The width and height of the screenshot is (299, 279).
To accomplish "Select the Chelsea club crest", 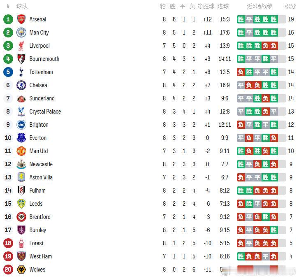I will (x=21, y=85).
